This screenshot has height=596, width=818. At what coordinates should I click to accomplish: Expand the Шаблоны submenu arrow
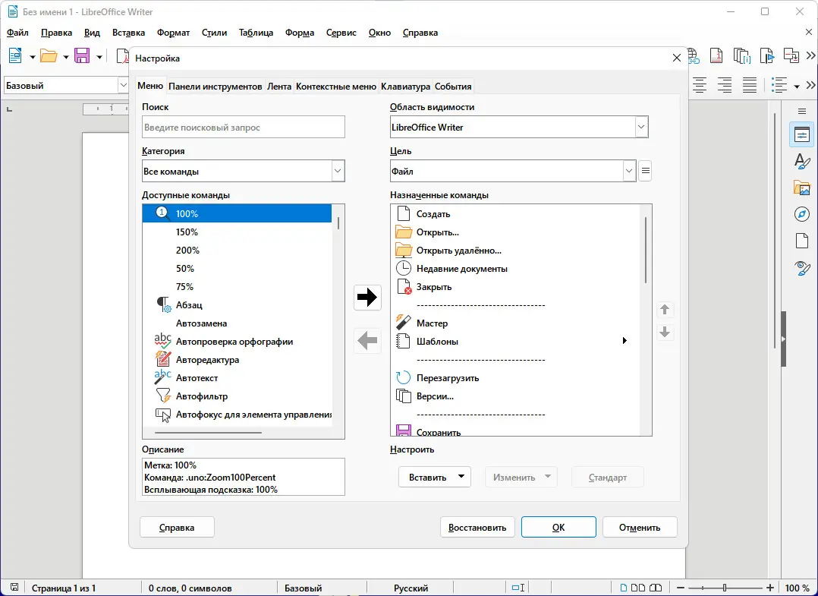[625, 341]
